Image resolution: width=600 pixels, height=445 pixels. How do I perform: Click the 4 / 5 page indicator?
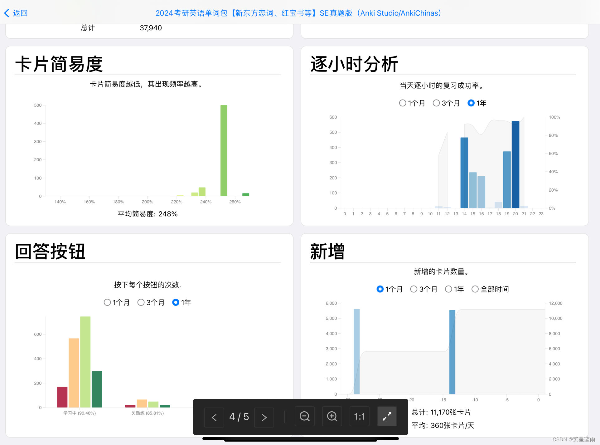pos(239,417)
